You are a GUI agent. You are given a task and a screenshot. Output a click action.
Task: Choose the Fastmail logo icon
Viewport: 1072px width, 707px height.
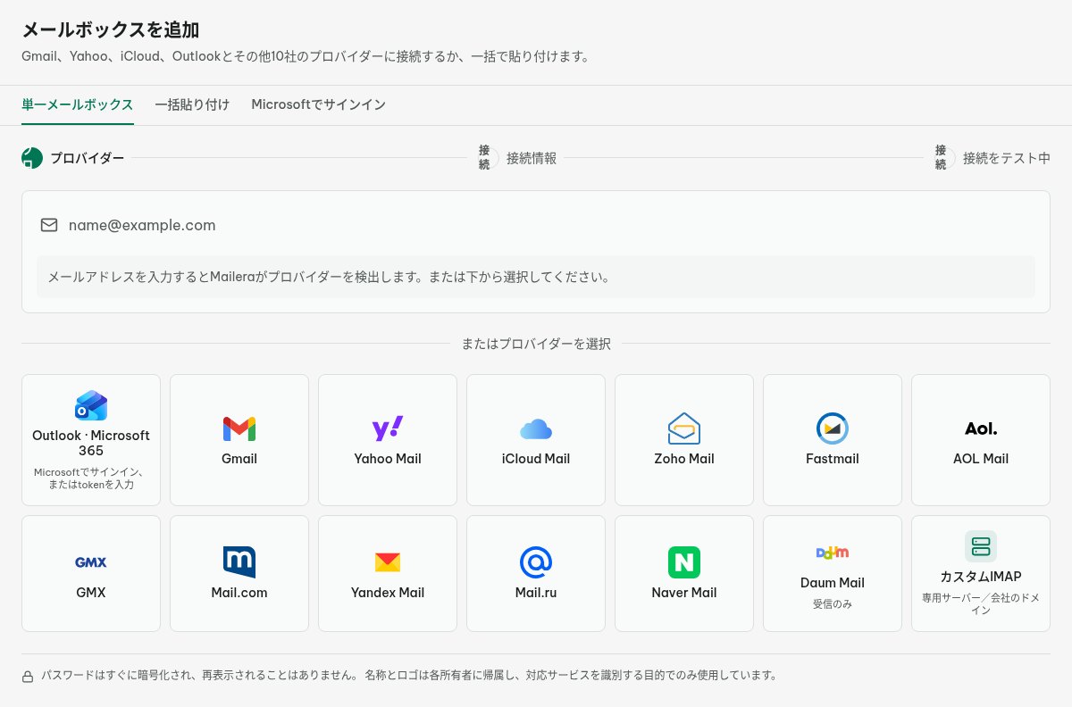833,429
